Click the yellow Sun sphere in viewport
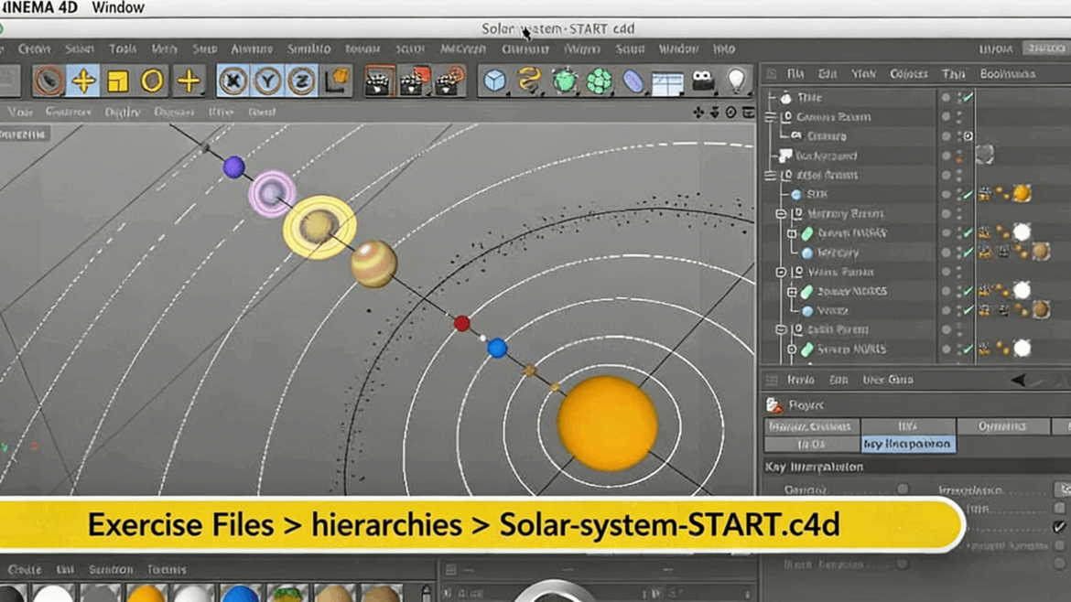Screen dimensions: 1071x602 pyautogui.click(x=607, y=424)
